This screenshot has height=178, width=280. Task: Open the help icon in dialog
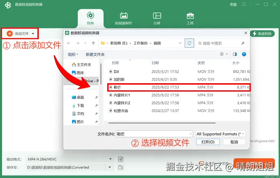pyautogui.click(x=244, y=54)
